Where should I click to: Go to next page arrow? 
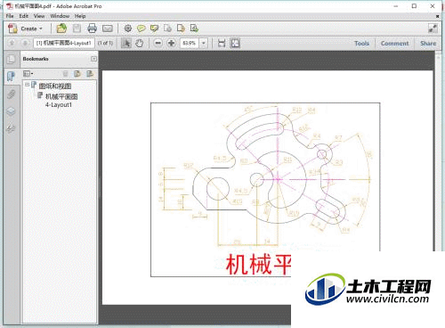pyautogui.click(x=25, y=44)
